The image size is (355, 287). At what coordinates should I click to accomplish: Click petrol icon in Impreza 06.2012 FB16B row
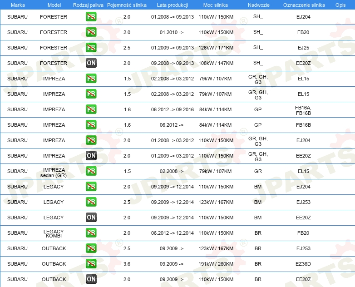[91, 125]
